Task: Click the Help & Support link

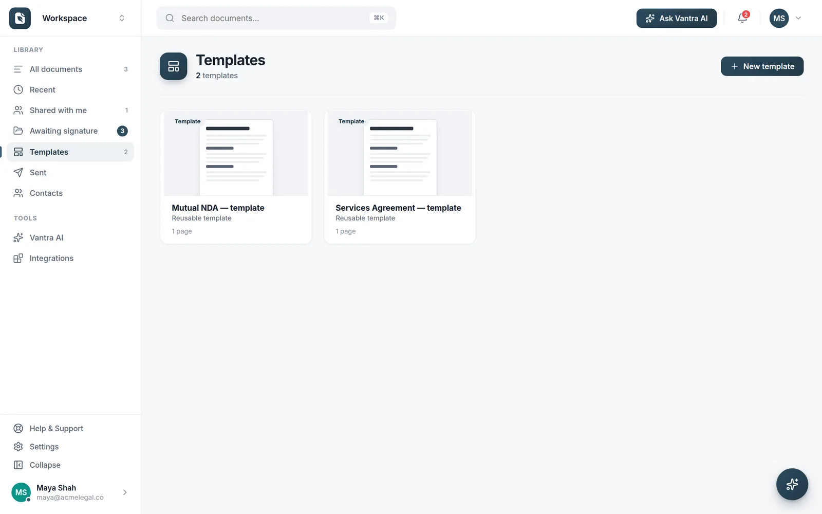Action: coord(70,429)
